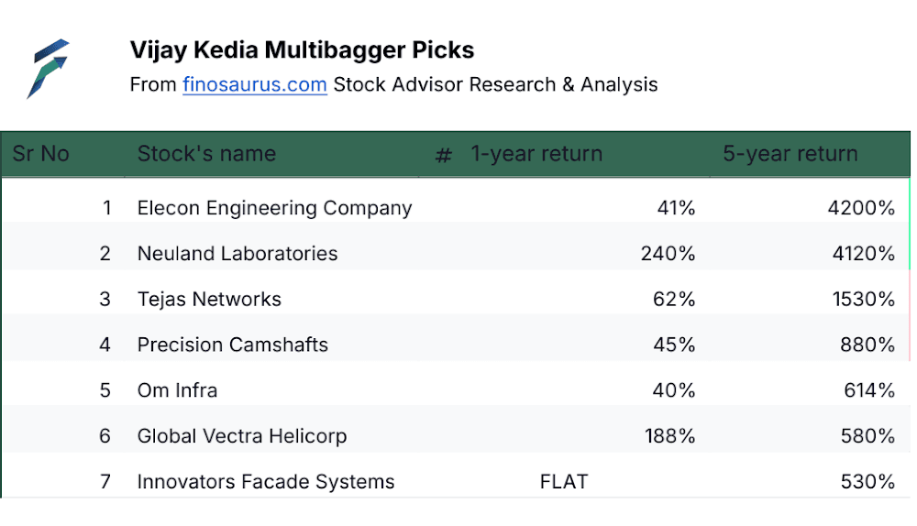Click the 1530% return cell
The width and height of the screenshot is (917, 526).
click(x=863, y=300)
